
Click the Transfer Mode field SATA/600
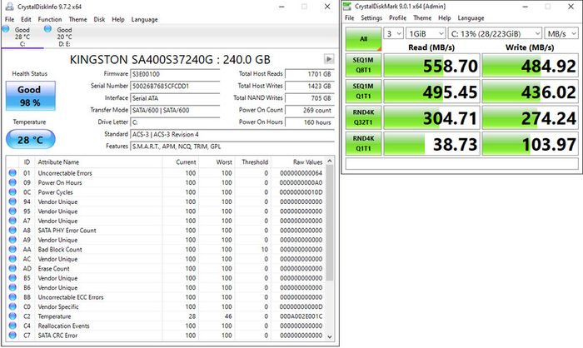click(x=175, y=110)
